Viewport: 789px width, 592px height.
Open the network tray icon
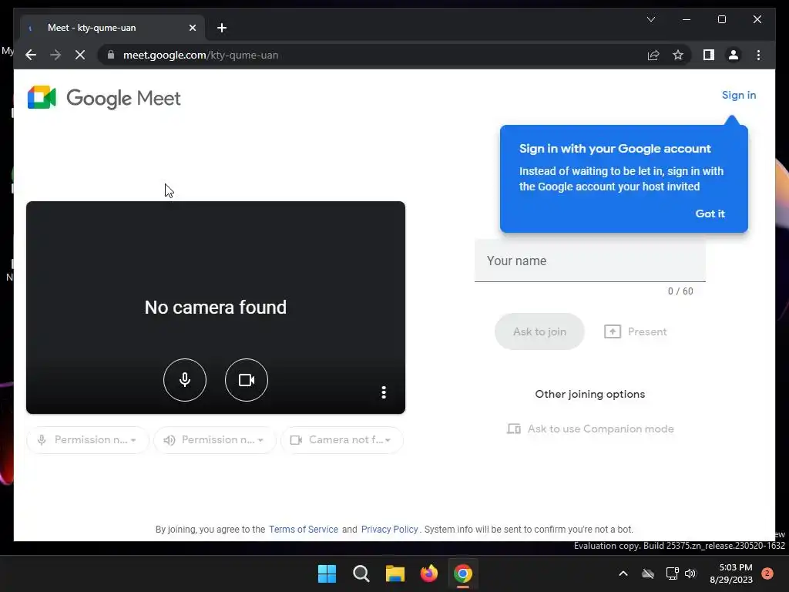[672, 573]
